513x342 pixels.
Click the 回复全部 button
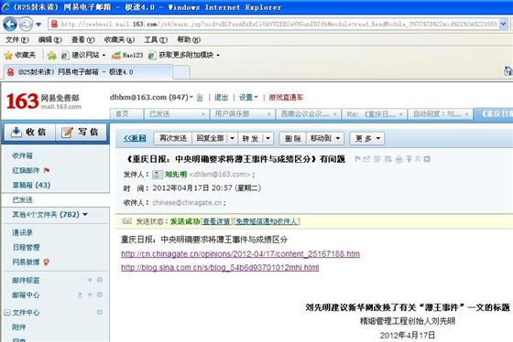[x=210, y=138]
